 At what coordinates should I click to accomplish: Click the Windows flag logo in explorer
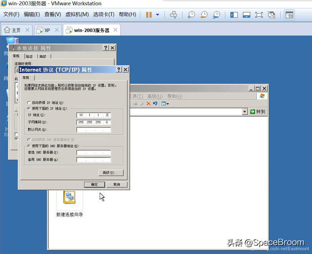pos(262,96)
